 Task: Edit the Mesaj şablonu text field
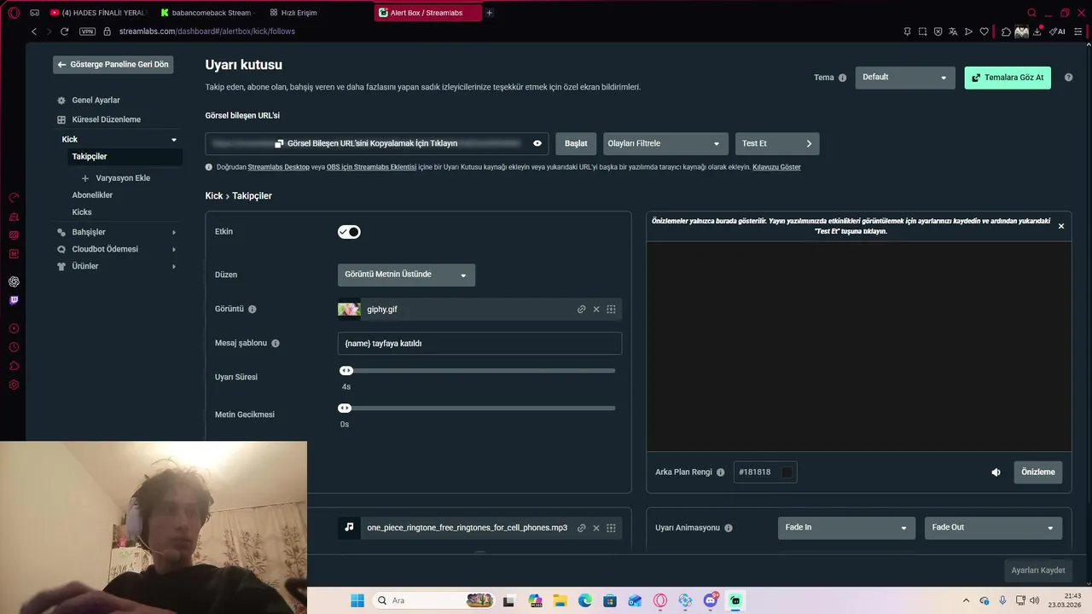click(479, 344)
